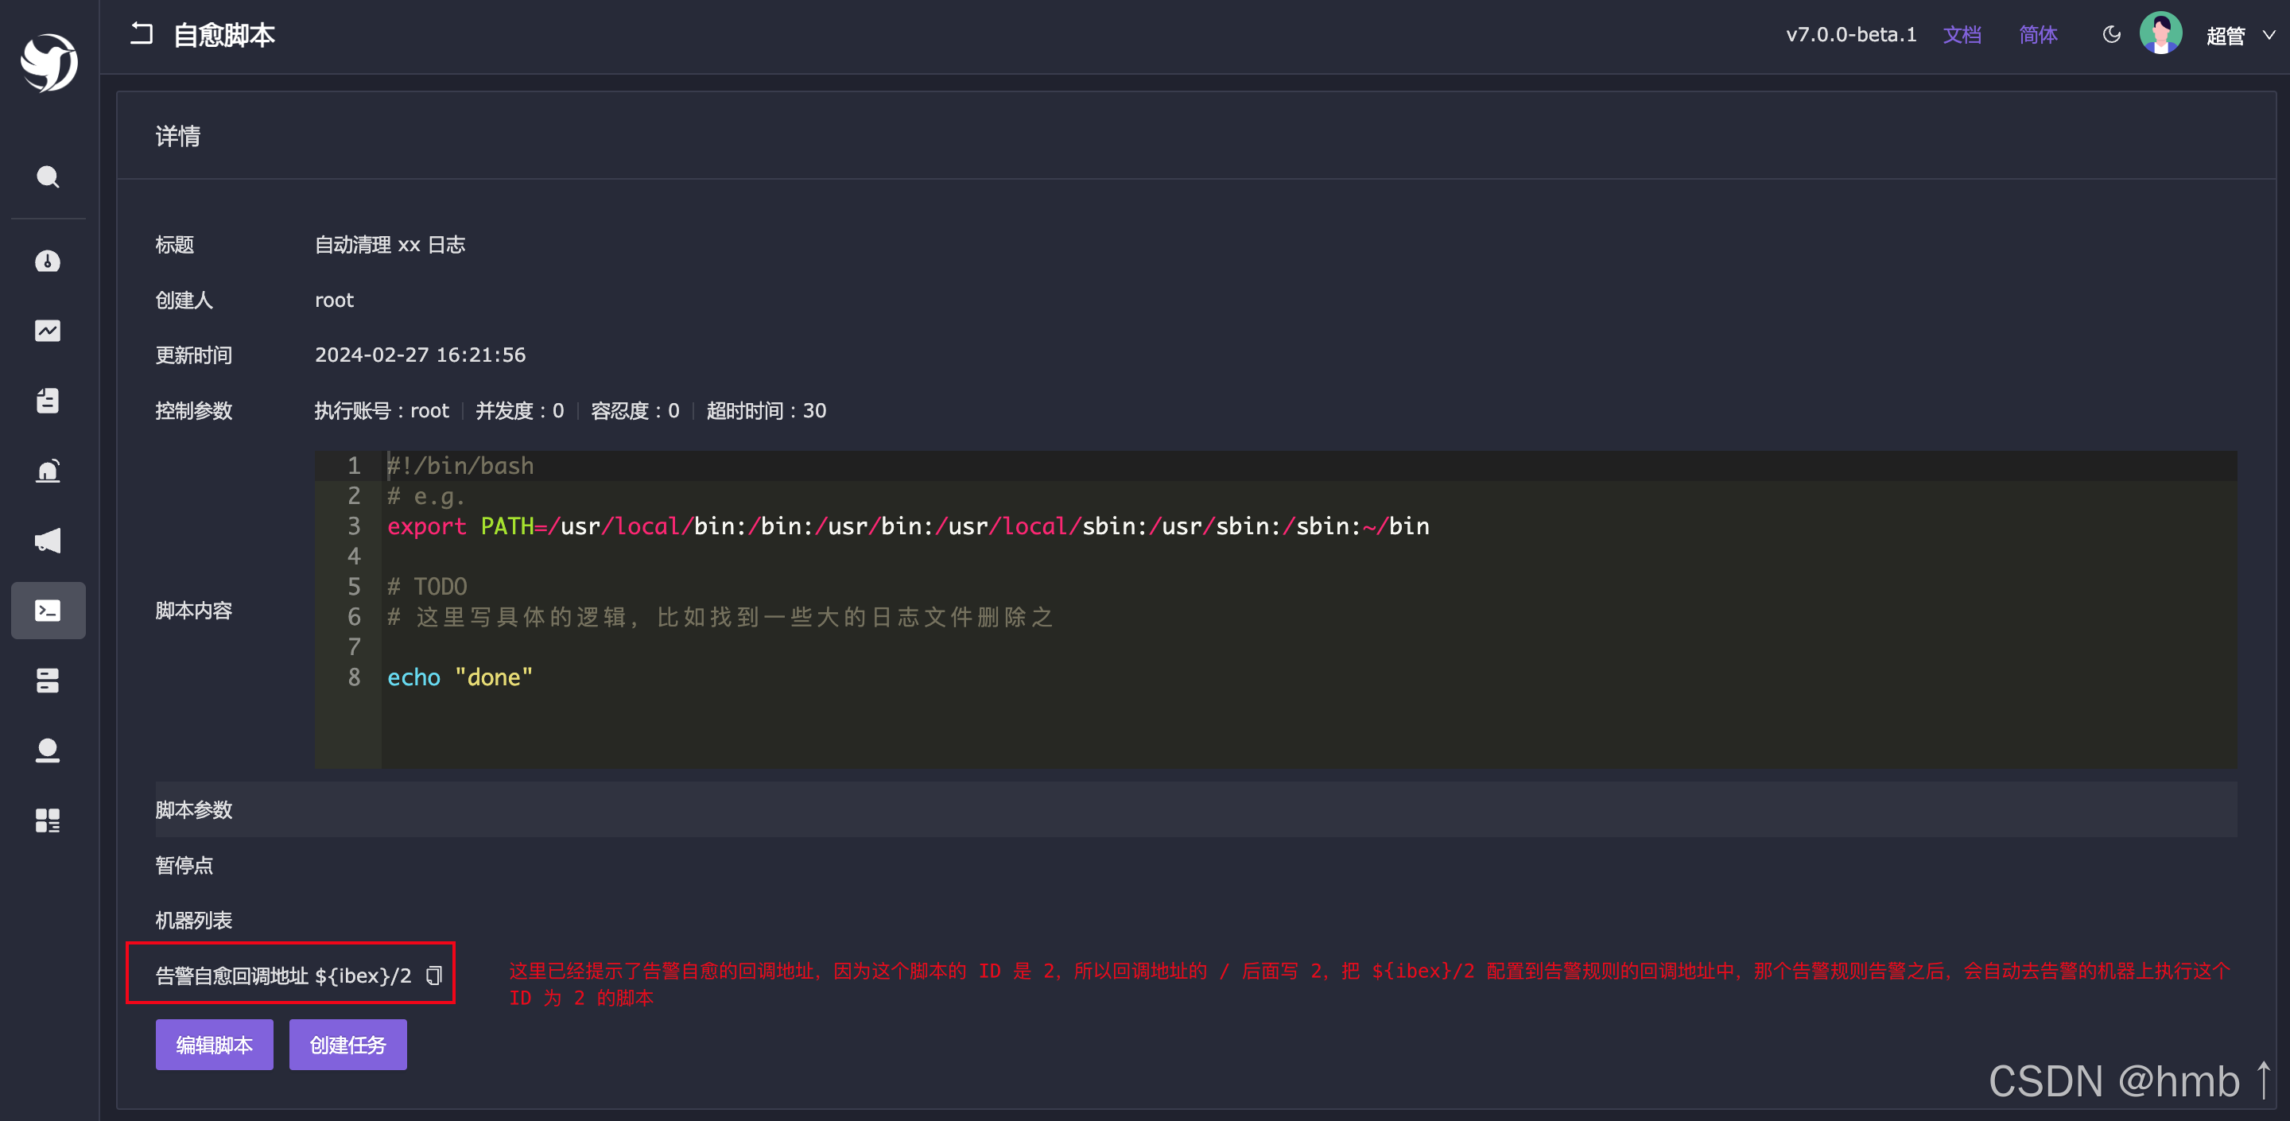Open the log document sidebar icon

[x=48, y=401]
